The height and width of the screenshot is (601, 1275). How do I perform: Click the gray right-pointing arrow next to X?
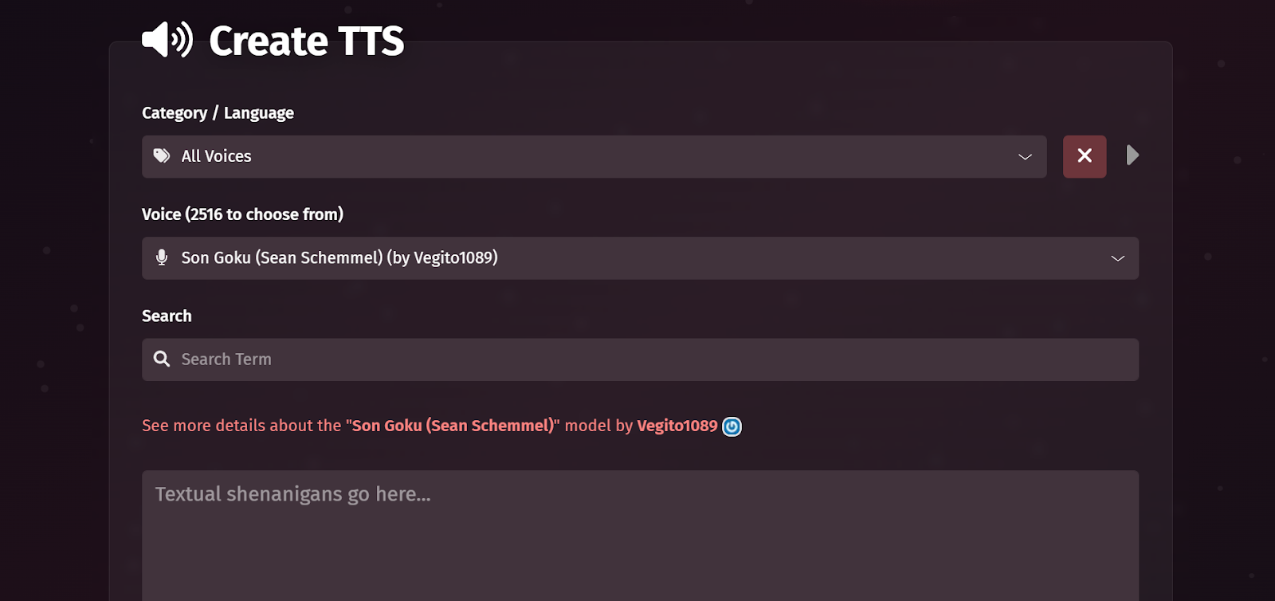coord(1132,155)
